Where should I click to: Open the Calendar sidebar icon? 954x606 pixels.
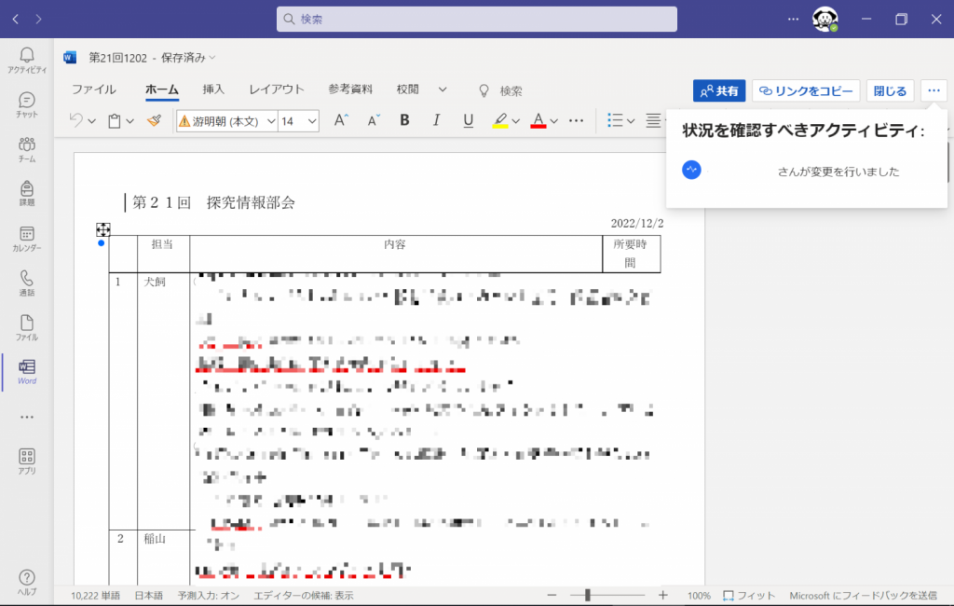(27, 239)
